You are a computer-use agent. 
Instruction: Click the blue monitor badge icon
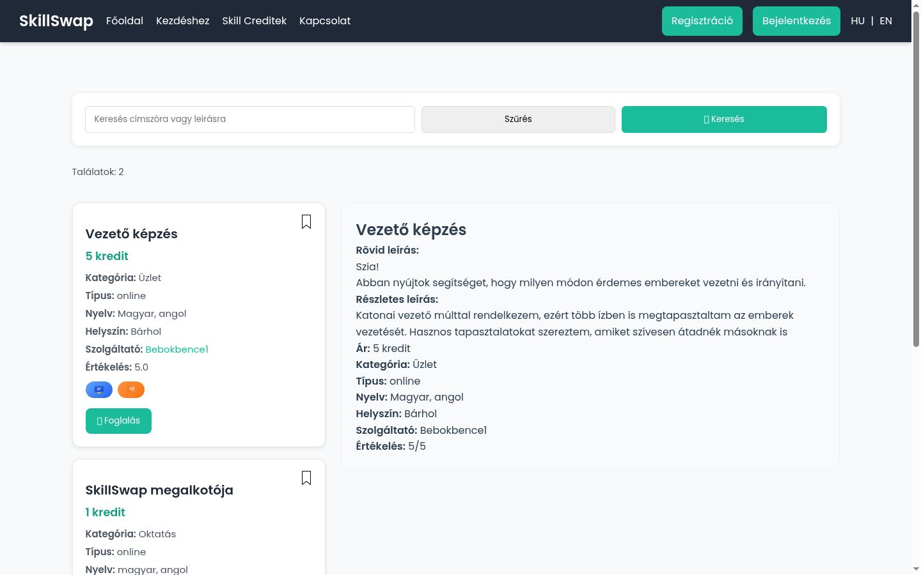[x=99, y=390]
